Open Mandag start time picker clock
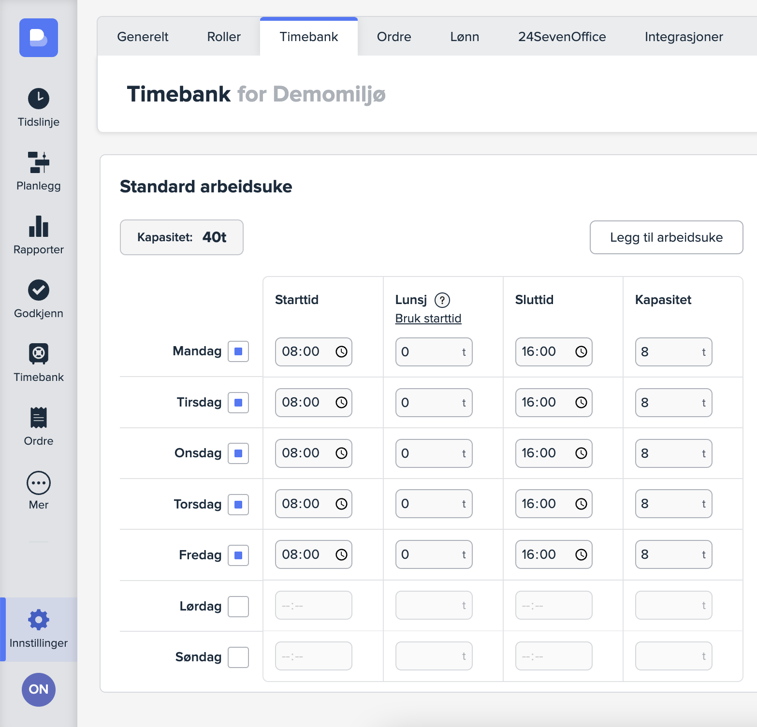The image size is (757, 727). pyautogui.click(x=341, y=352)
